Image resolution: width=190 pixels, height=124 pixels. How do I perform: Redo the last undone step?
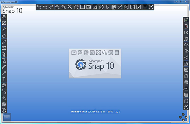coord(51,7)
